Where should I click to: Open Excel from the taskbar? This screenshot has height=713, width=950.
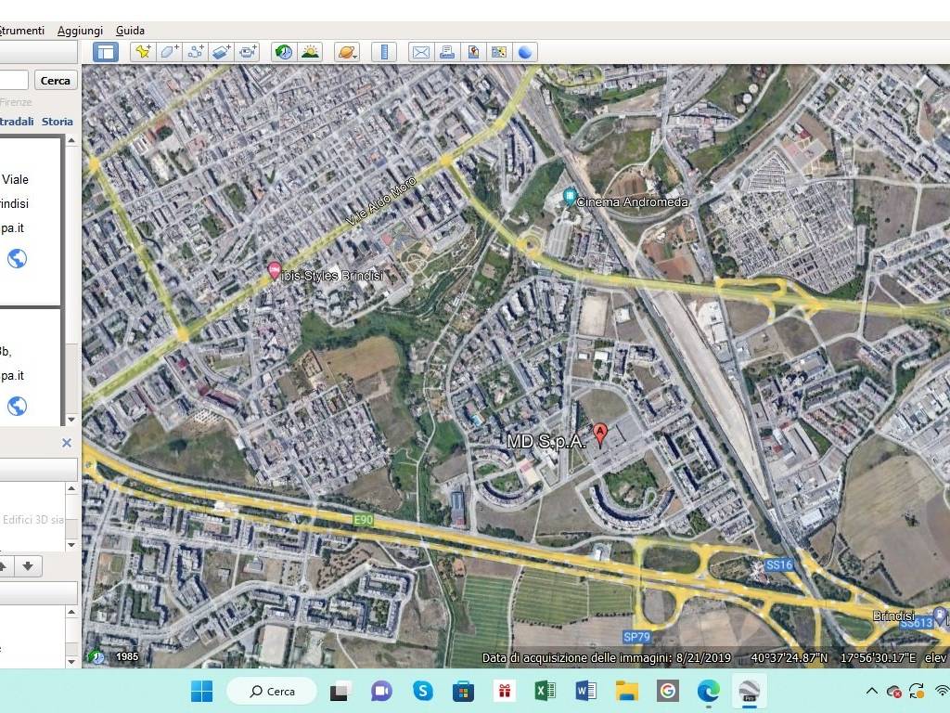click(x=546, y=691)
